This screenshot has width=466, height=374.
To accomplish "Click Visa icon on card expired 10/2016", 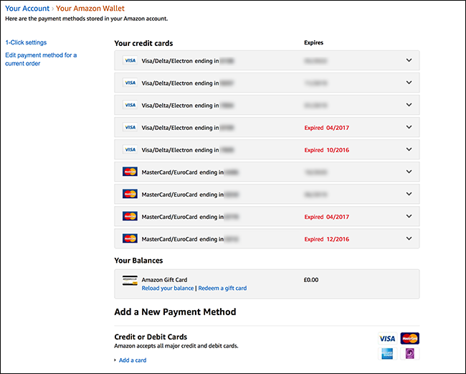I will click(x=130, y=150).
